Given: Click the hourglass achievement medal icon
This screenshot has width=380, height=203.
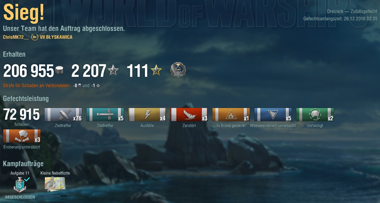Looking at the screenshot, I should [178, 70].
